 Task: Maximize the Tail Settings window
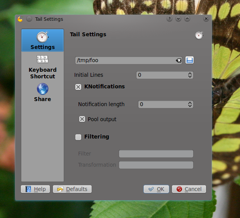(187, 19)
